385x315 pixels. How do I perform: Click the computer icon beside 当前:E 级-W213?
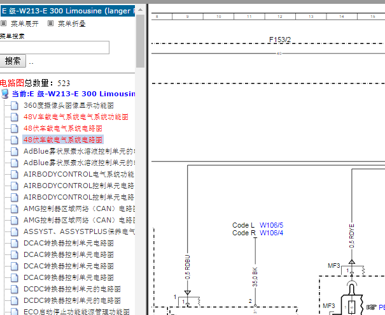coord(4,94)
